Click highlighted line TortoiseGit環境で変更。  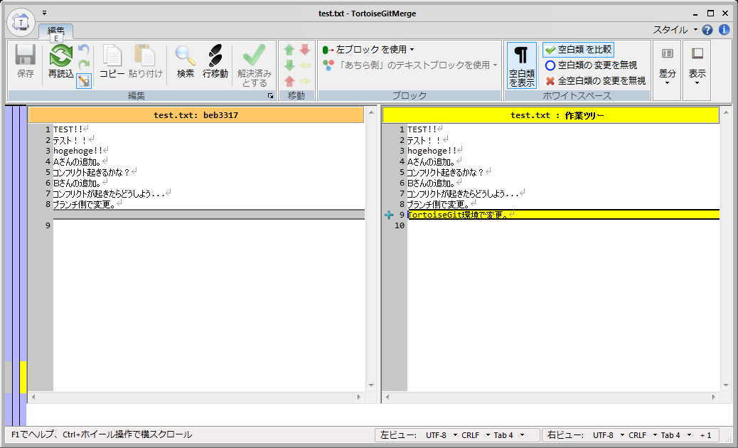pyautogui.click(x=564, y=215)
